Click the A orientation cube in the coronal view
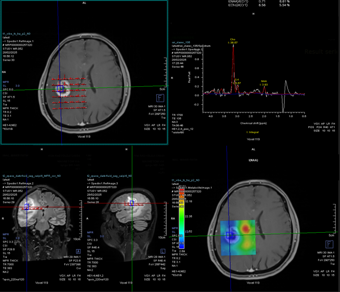Screen dimensions: 340x292 pyautogui.click(x=78, y=251)
